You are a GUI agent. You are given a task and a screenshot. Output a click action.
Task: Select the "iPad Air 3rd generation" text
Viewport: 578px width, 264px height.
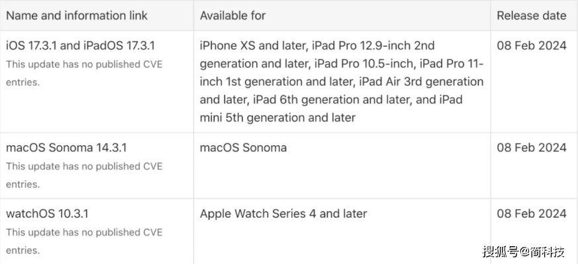coord(421,82)
